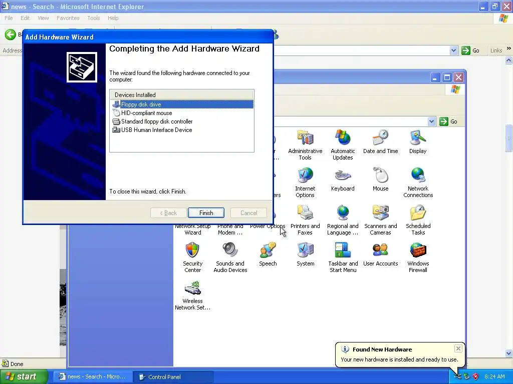This screenshot has height=384, width=513.
Task: Open Internet Explorer File menu
Action: [9, 18]
